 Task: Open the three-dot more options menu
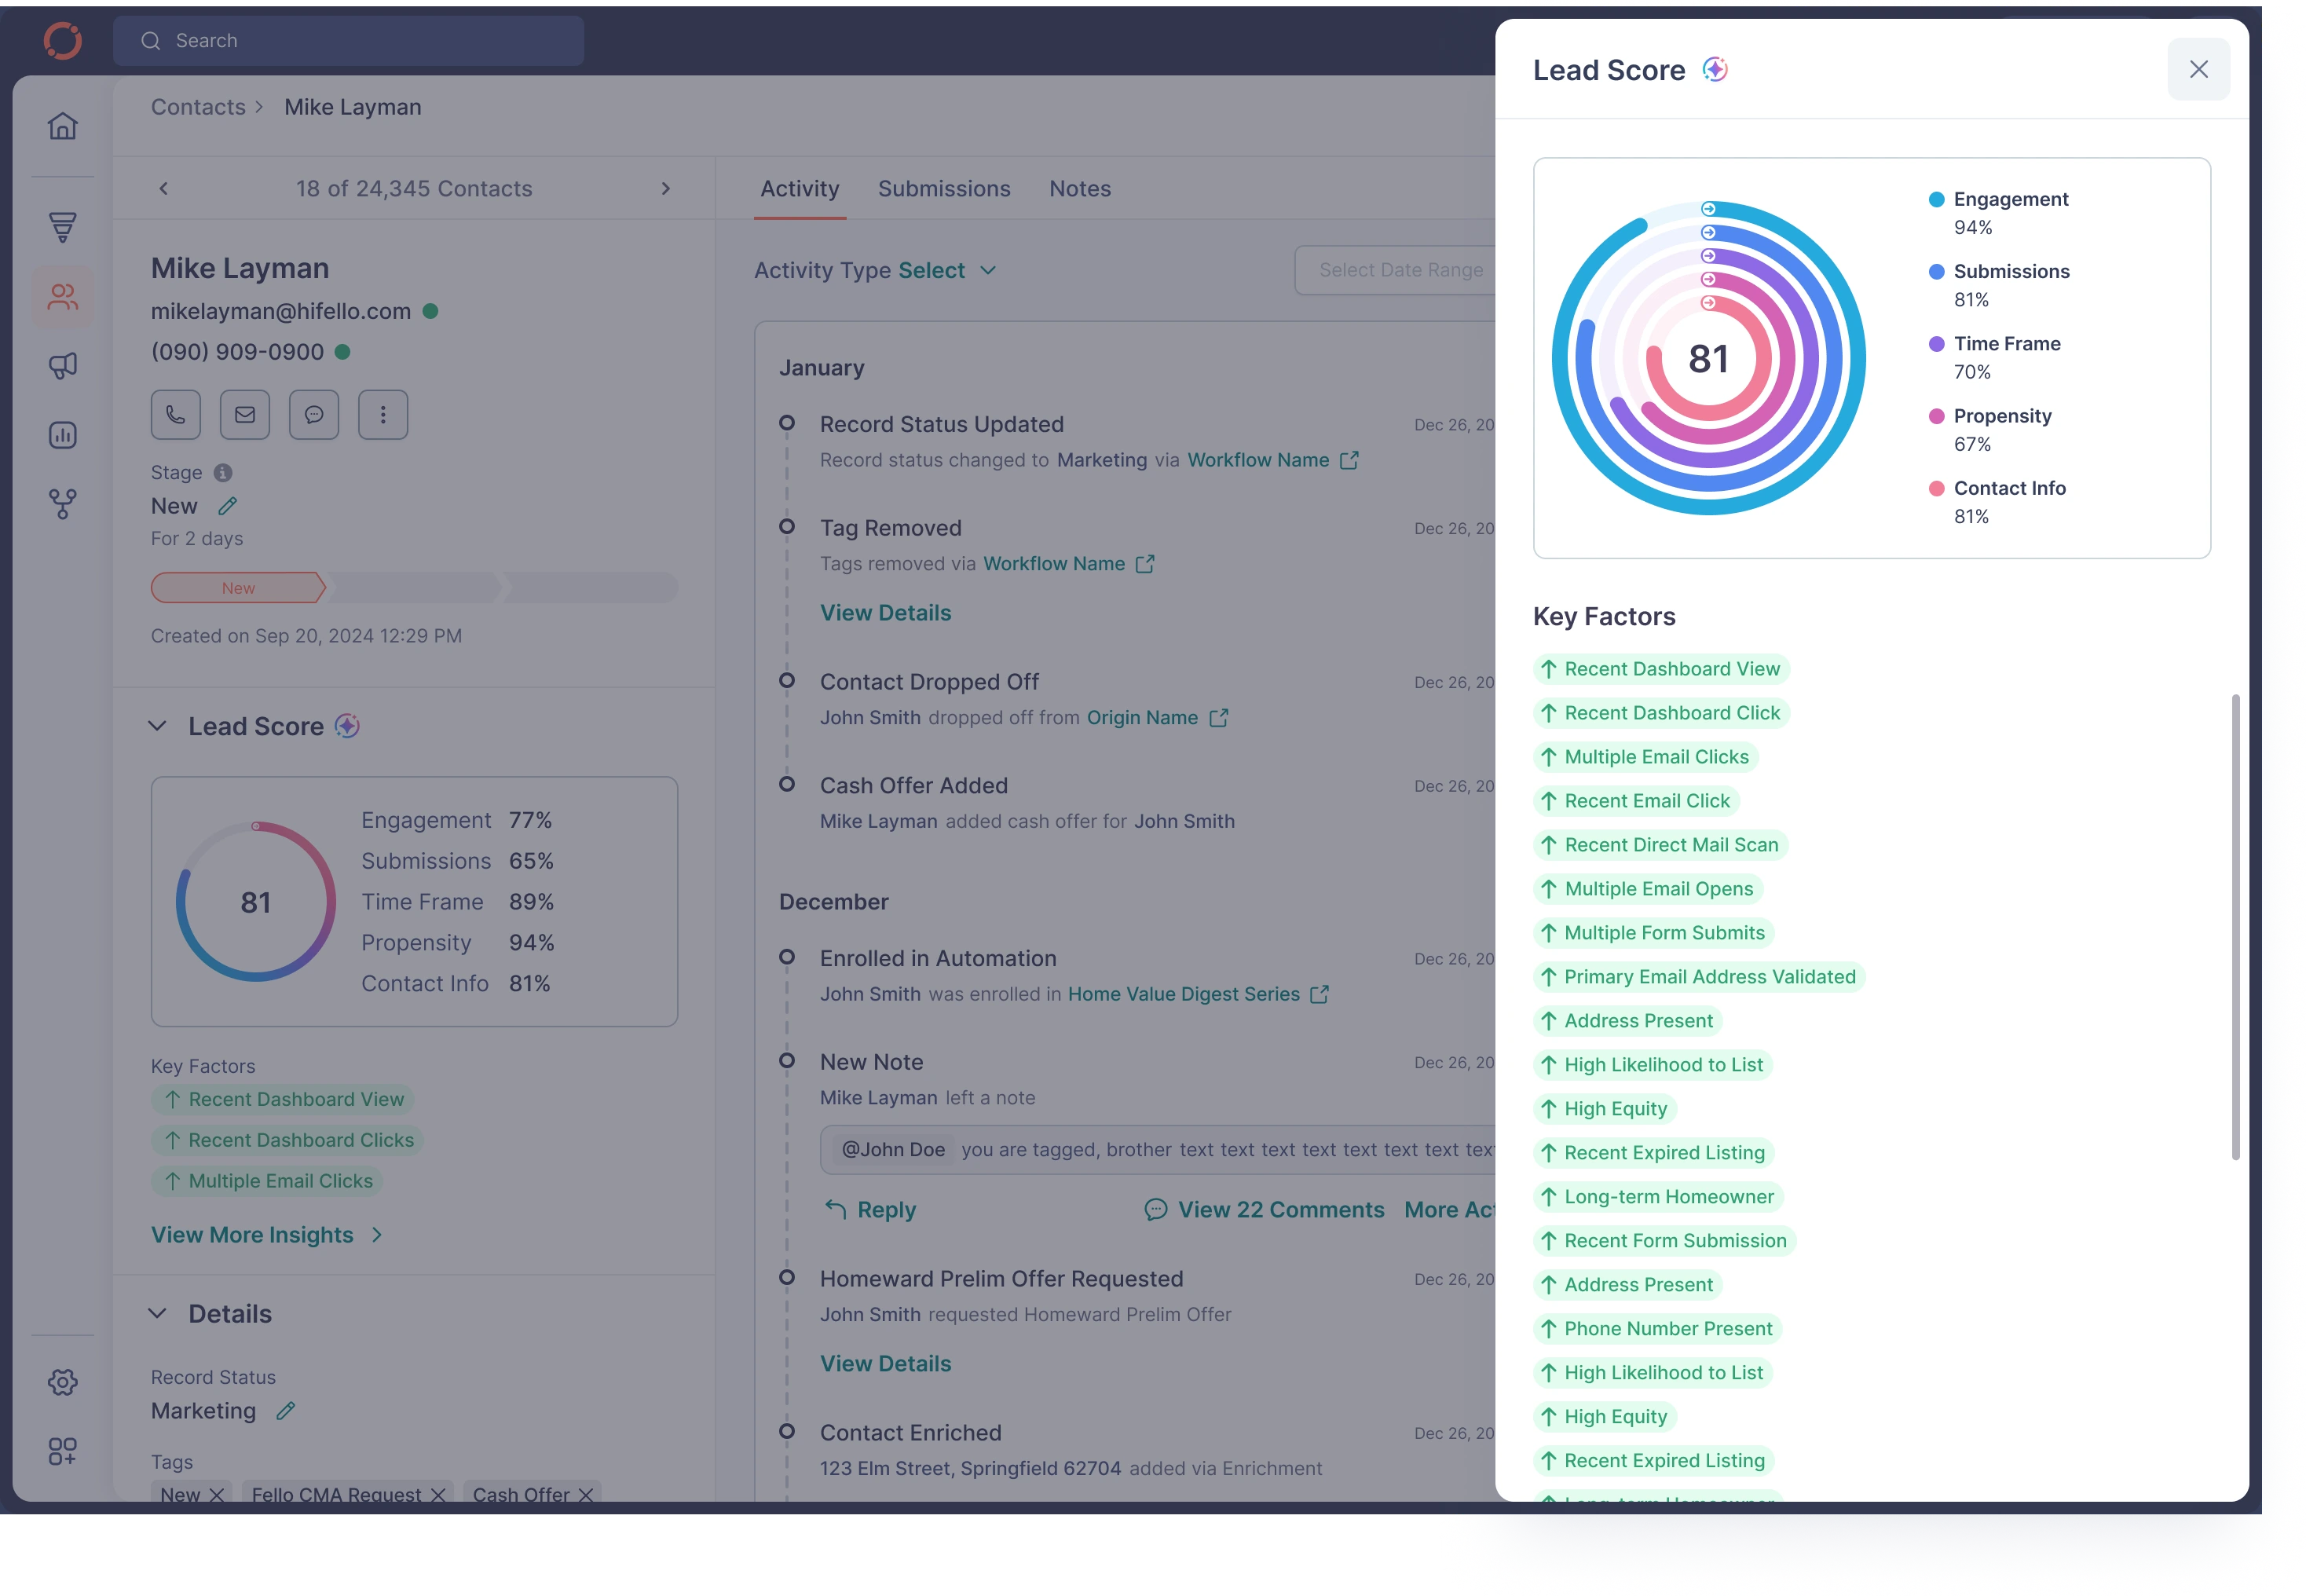tap(383, 414)
